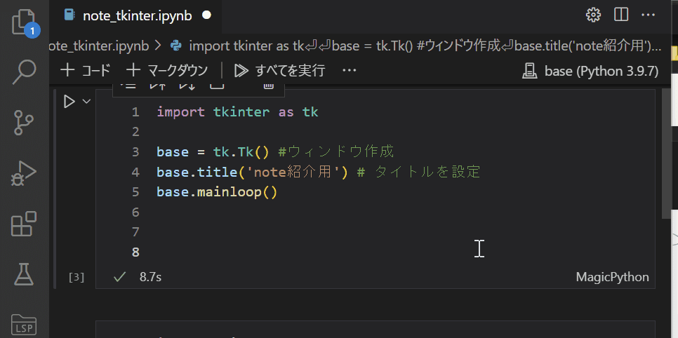Run the cell with the play triangle

pos(69,102)
